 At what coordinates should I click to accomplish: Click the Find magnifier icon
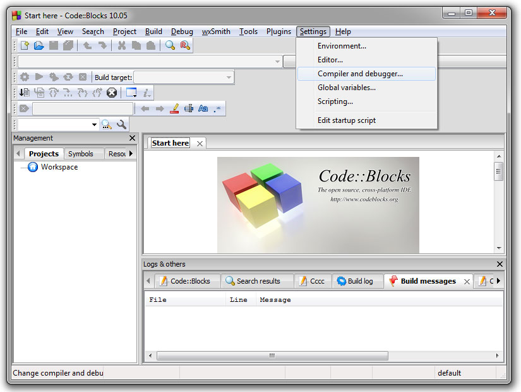tap(170, 45)
